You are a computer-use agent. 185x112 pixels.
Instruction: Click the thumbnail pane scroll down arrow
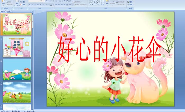coord(33,109)
